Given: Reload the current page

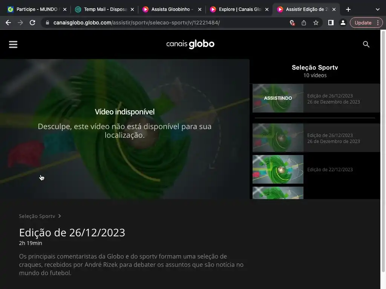Looking at the screenshot, I should click(32, 23).
